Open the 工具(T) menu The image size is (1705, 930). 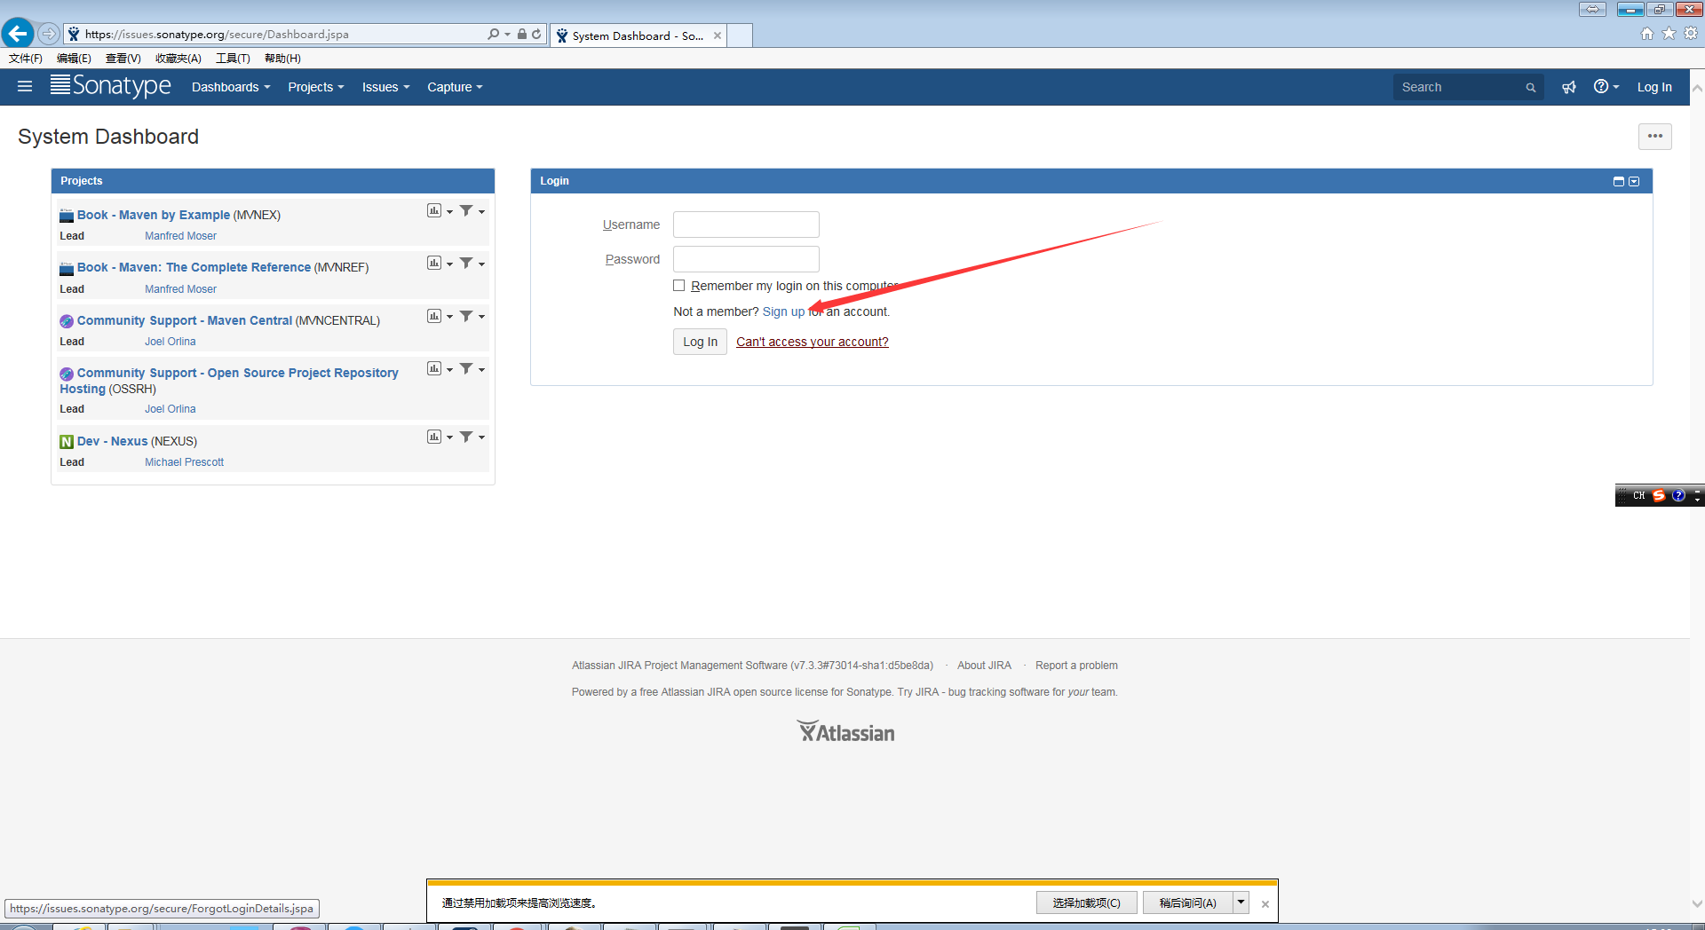click(233, 59)
